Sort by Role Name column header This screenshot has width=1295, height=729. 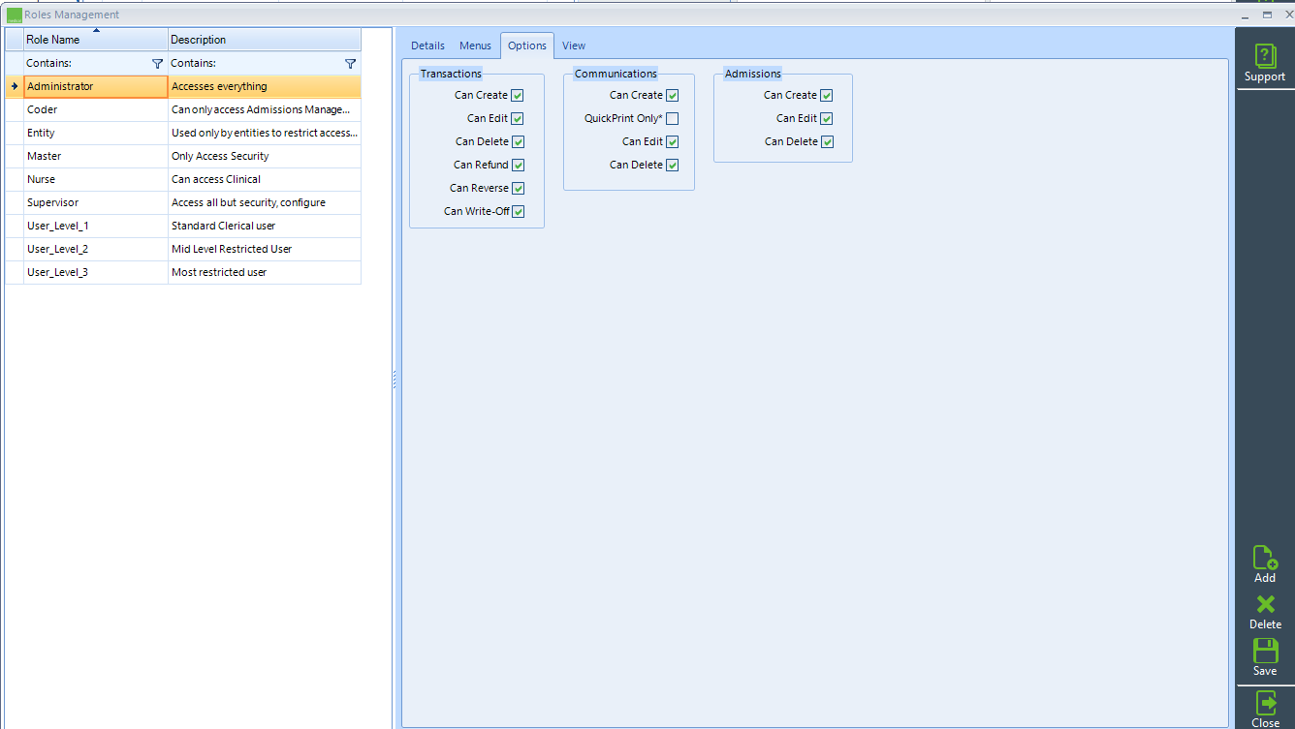(x=95, y=40)
